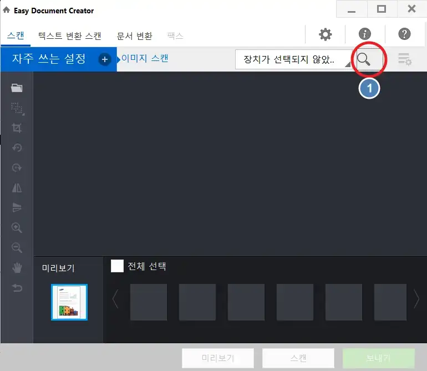This screenshot has height=371, width=427.
Task: Click the search device magnifier icon
Action: (364, 59)
